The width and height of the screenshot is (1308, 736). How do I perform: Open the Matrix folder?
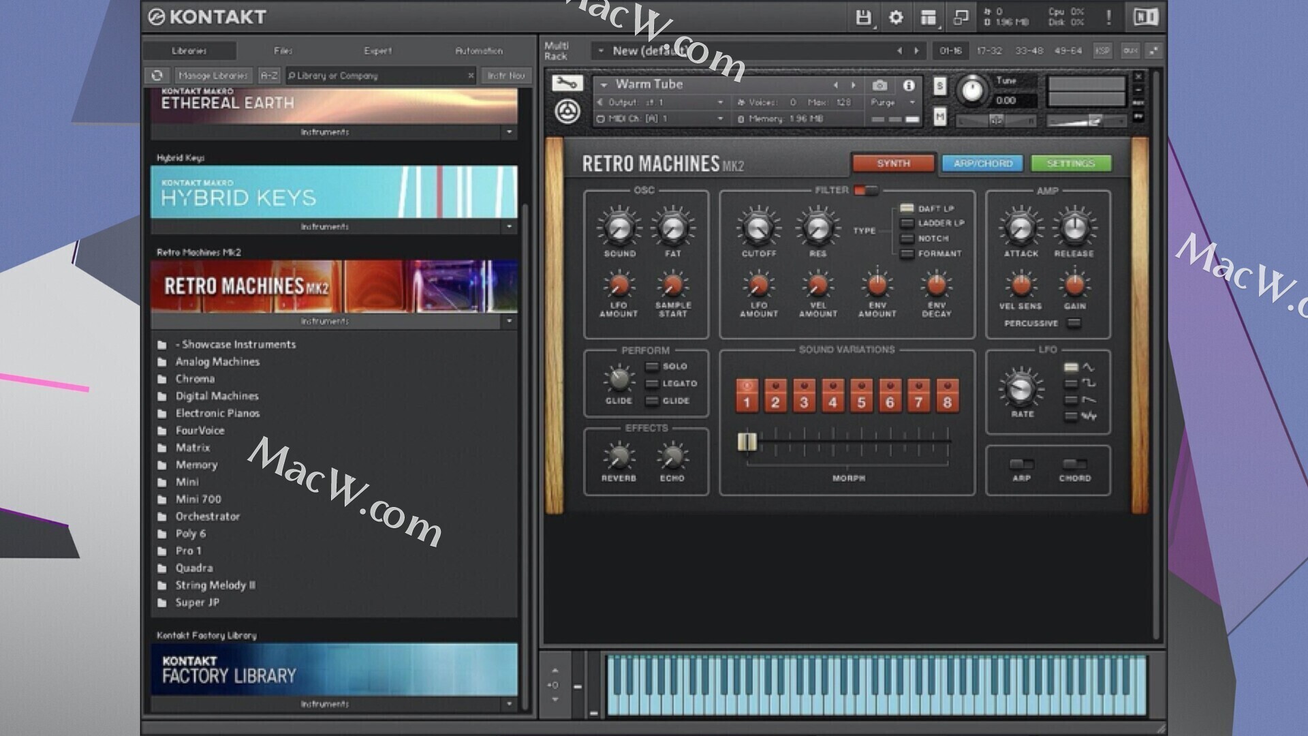193,448
